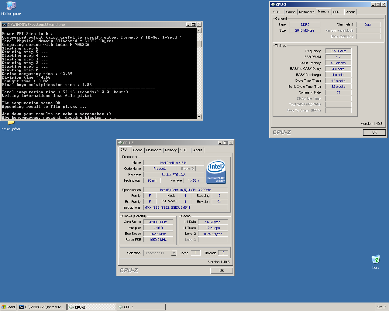Image resolution: width=389 pixels, height=311 pixels.
Task: Click the L1 Data value 16 KBytes
Action: (x=213, y=222)
